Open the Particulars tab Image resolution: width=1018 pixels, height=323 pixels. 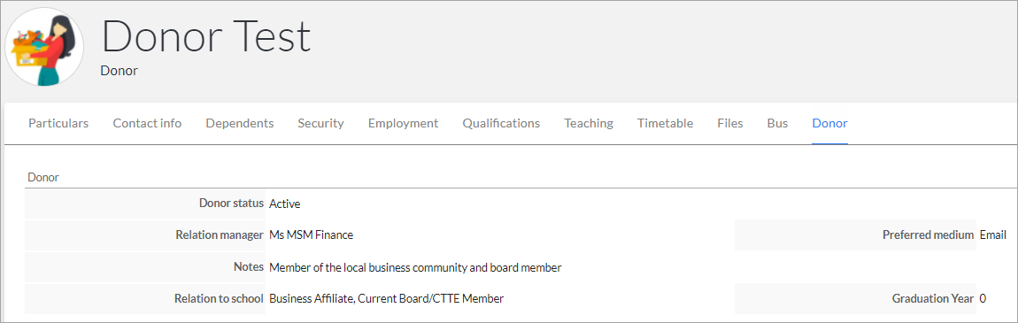[x=58, y=123]
